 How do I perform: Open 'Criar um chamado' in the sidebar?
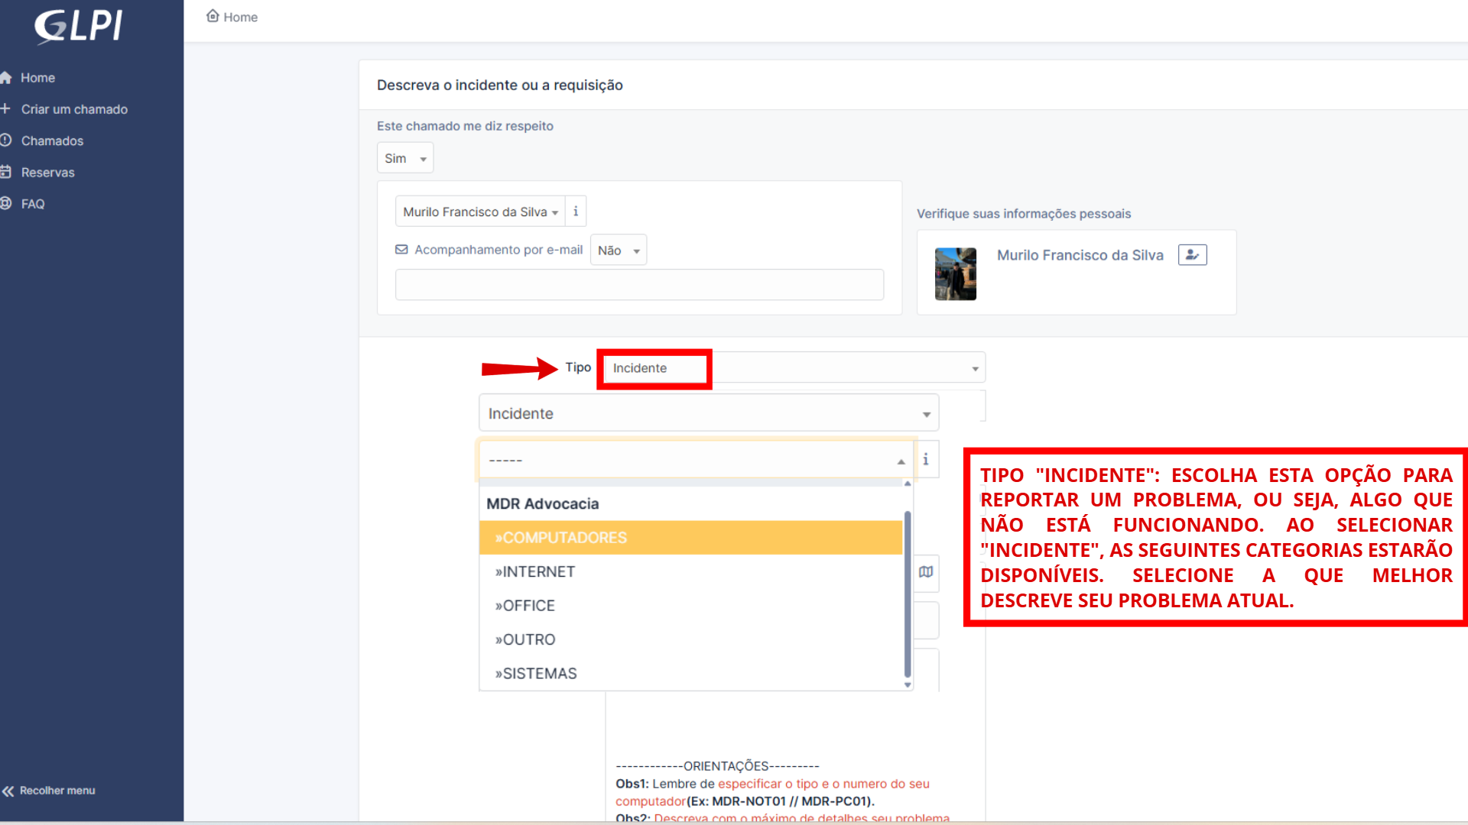click(74, 109)
